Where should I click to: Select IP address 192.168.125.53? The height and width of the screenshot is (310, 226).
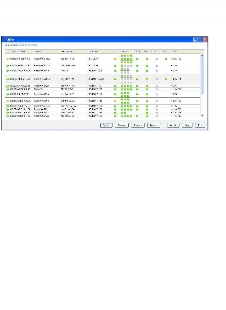[95, 79]
